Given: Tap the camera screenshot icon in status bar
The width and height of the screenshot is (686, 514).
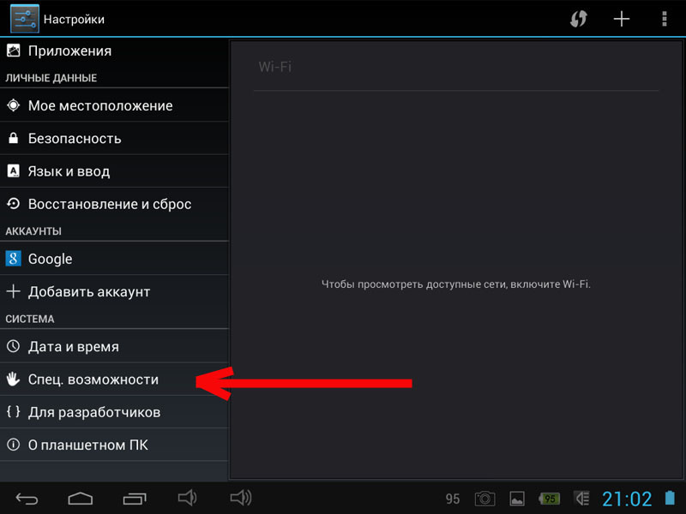Looking at the screenshot, I should pyautogui.click(x=485, y=499).
